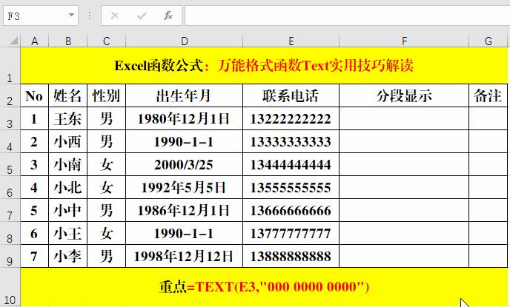Select the name cell '小李'
The image size is (510, 307).
pos(67,257)
